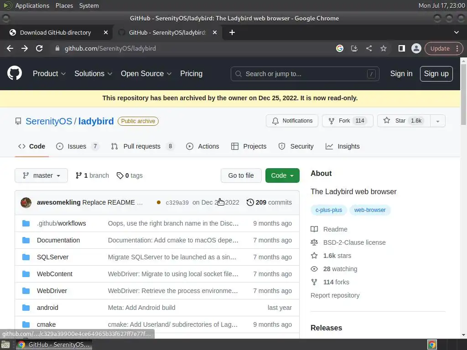Open the SerenityOS owner link

(48, 121)
